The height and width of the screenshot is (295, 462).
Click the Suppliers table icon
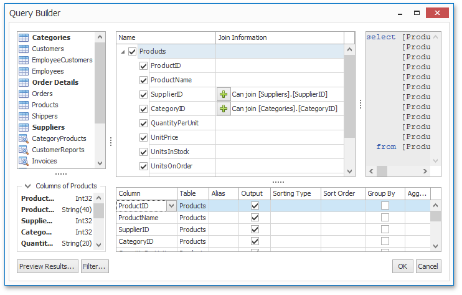[24, 127]
